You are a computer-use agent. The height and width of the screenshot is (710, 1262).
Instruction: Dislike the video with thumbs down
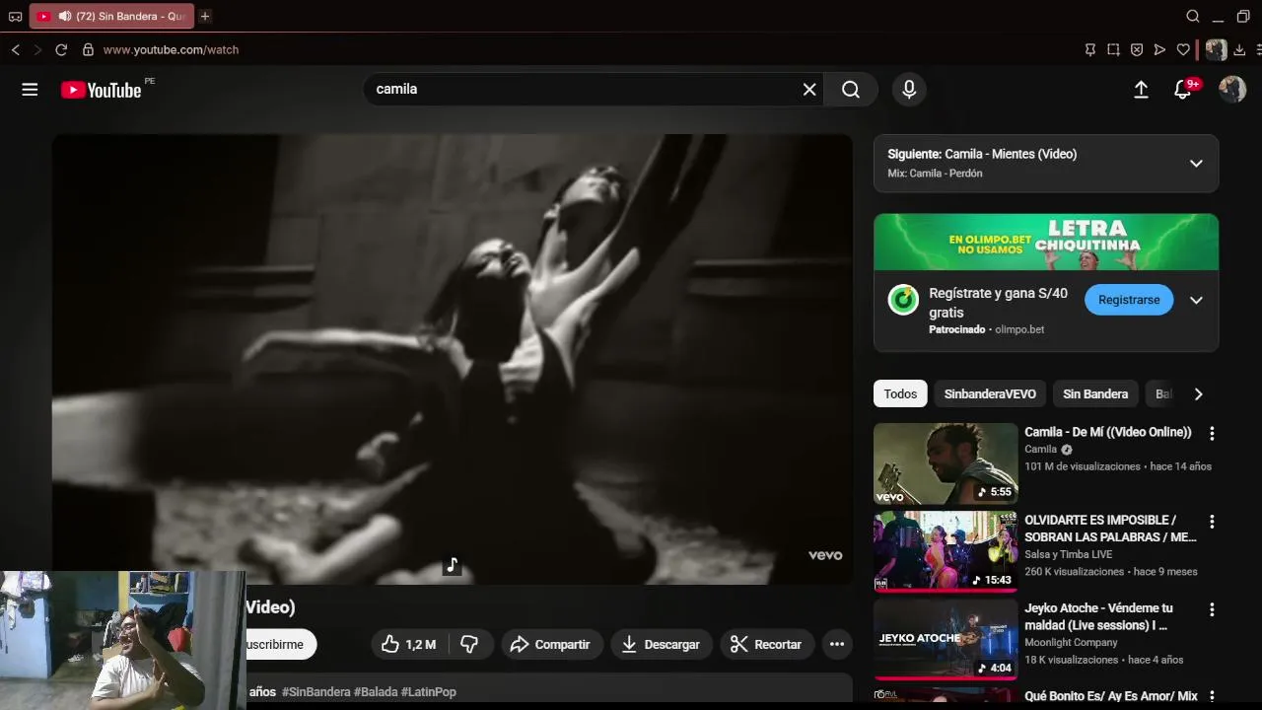click(x=470, y=644)
